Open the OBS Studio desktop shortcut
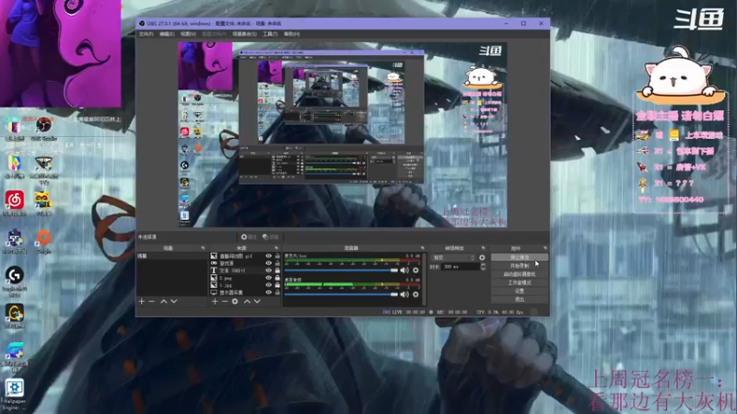This screenshot has height=414, width=737. (x=43, y=129)
